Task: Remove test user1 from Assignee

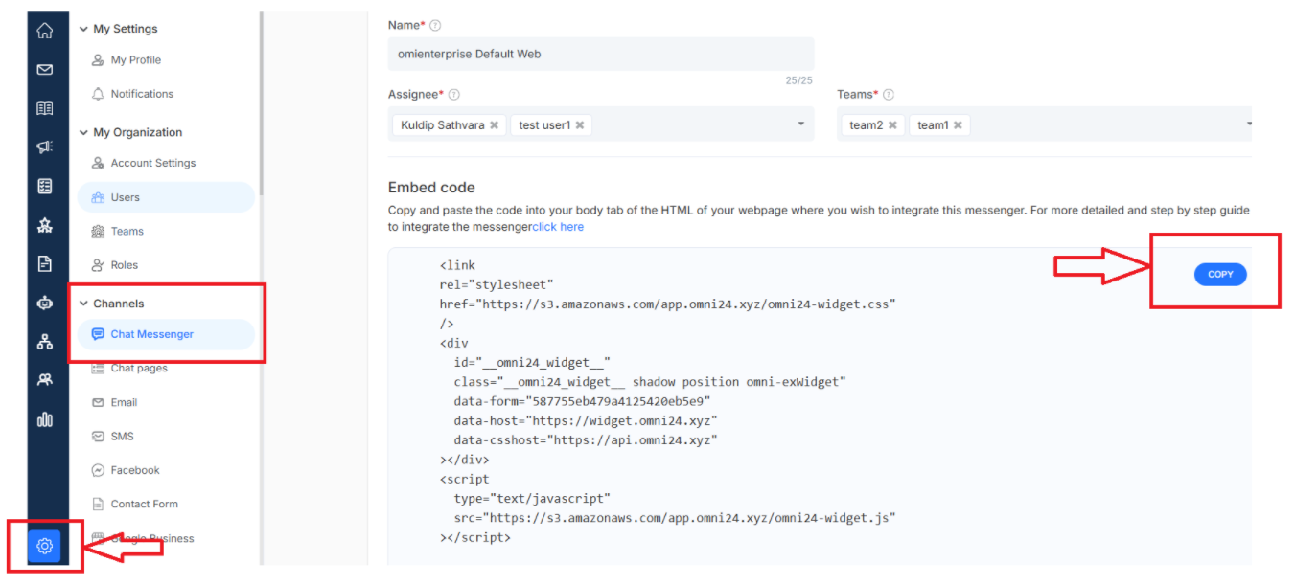Action: (x=580, y=125)
